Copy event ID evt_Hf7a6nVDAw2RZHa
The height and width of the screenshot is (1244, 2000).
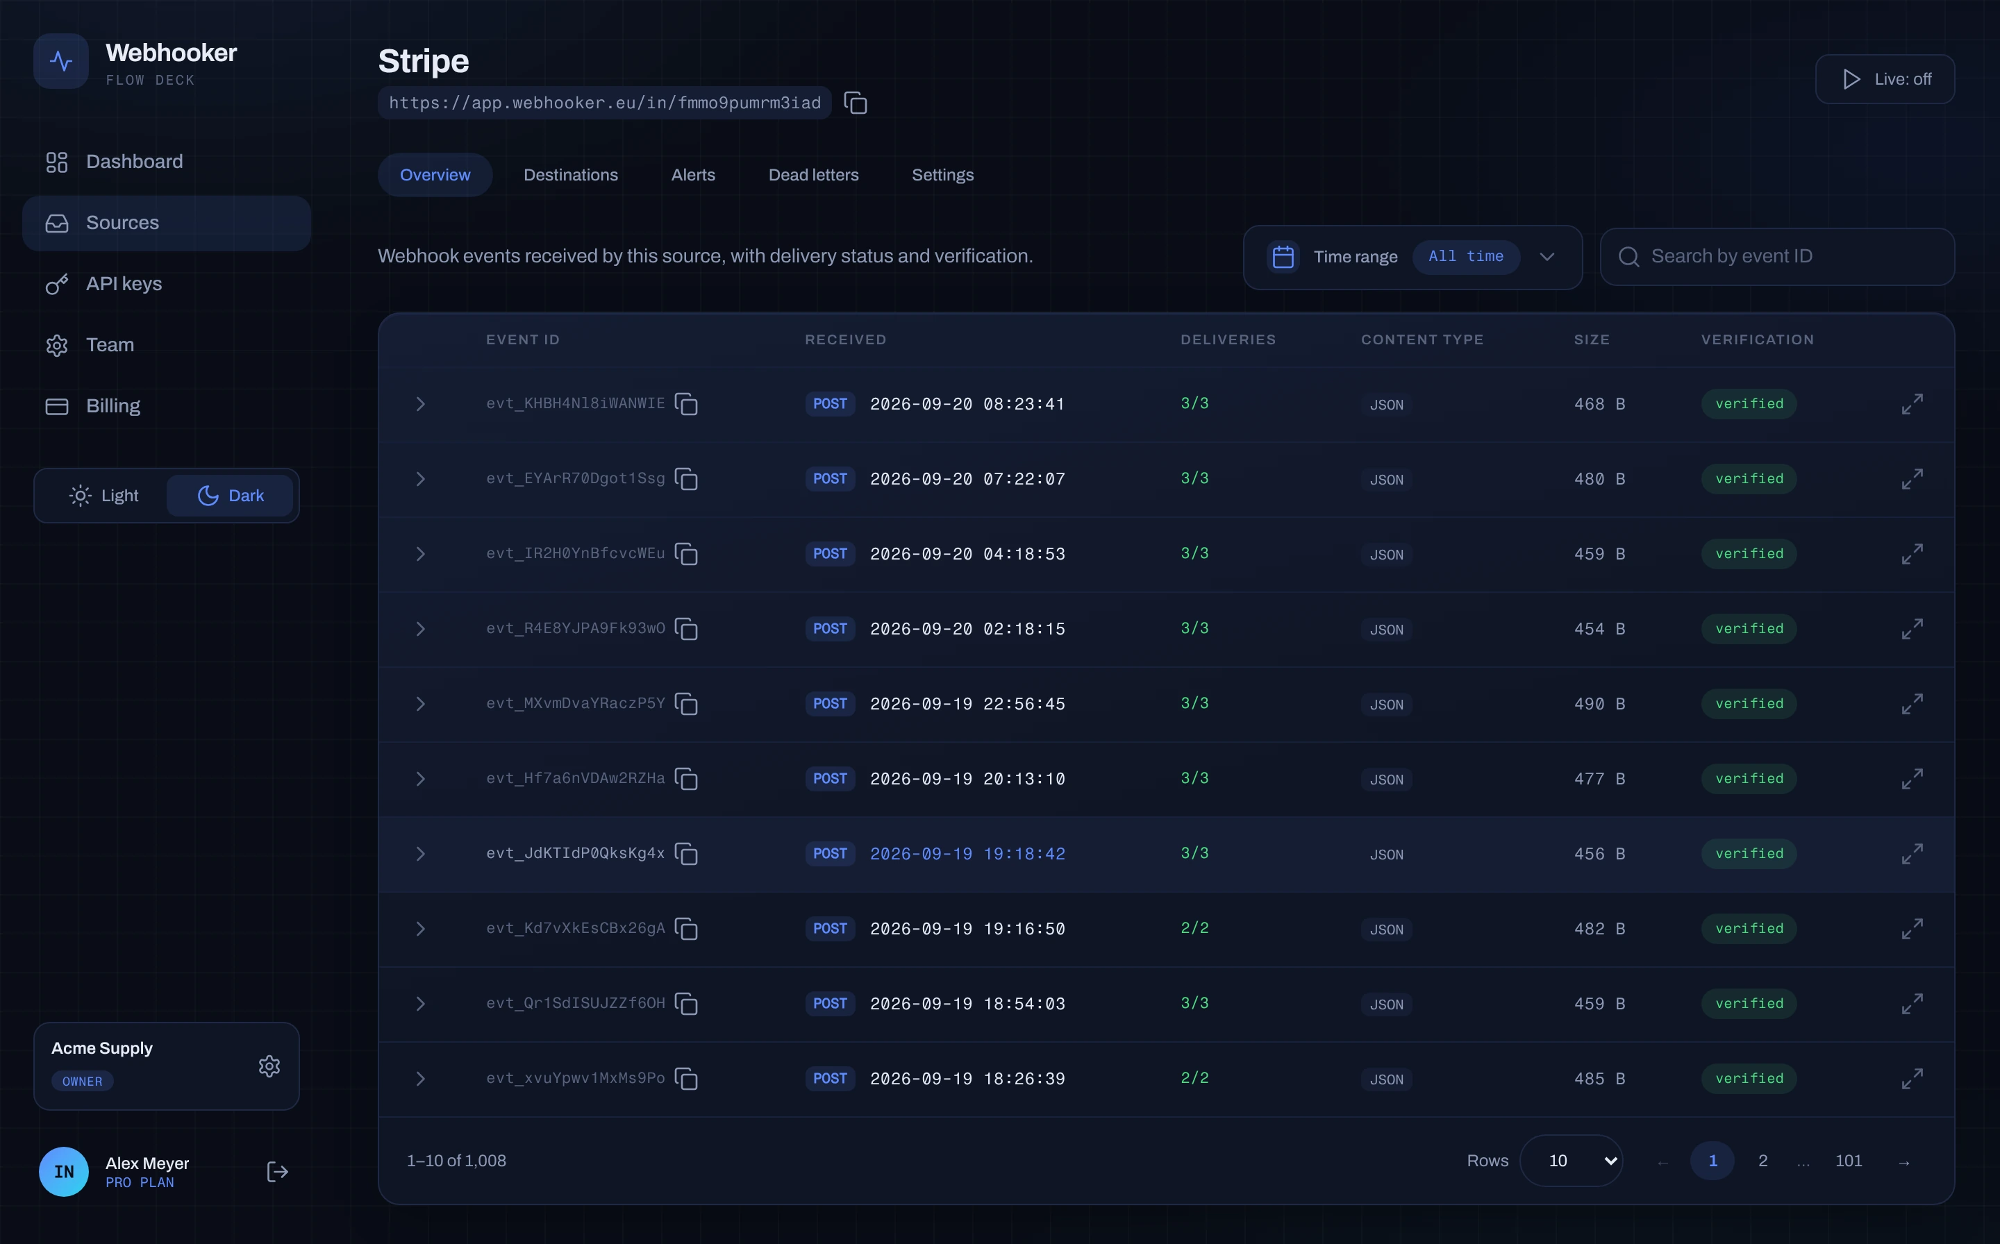pyautogui.click(x=685, y=778)
